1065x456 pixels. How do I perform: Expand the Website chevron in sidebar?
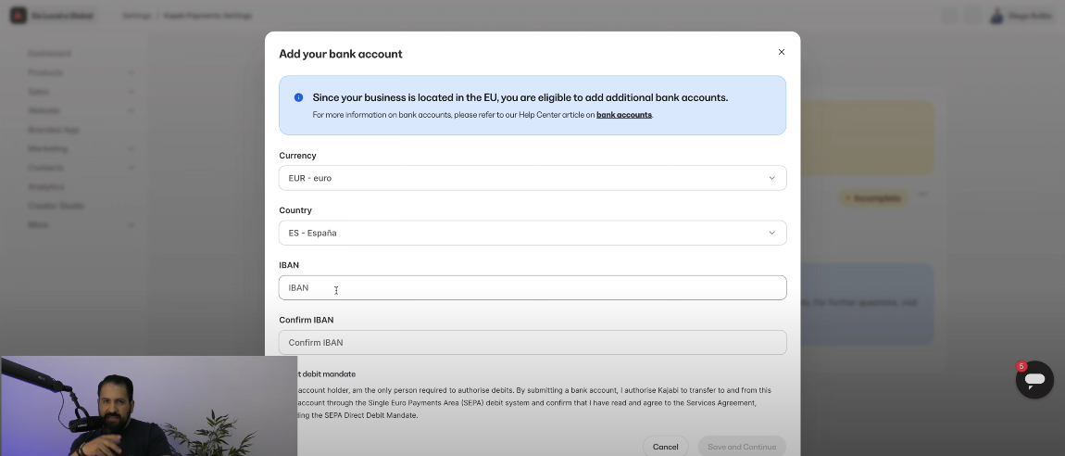click(x=132, y=111)
